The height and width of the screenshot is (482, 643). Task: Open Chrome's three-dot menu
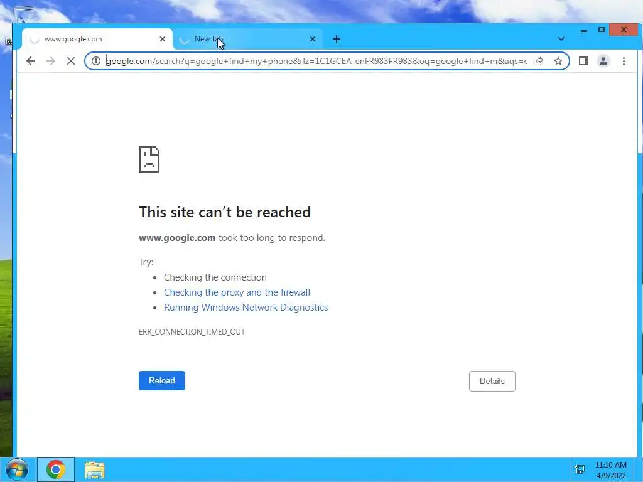point(624,61)
